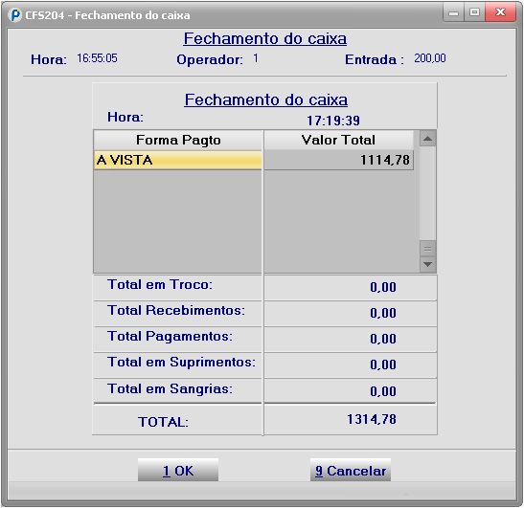Viewport: 524px width, 508px height.
Task: Click the Total Pagamentos value field
Action: pyautogui.click(x=351, y=339)
